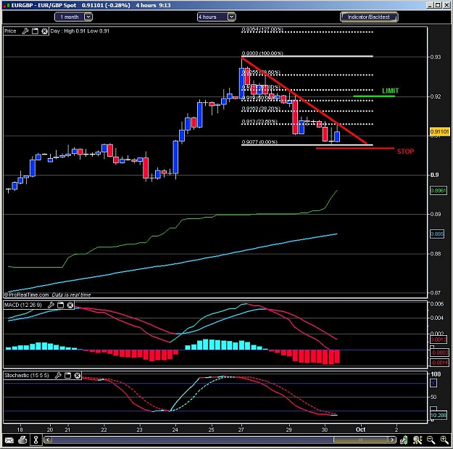Zoom in the chart
The width and height of the screenshot is (453, 449).
point(444,440)
